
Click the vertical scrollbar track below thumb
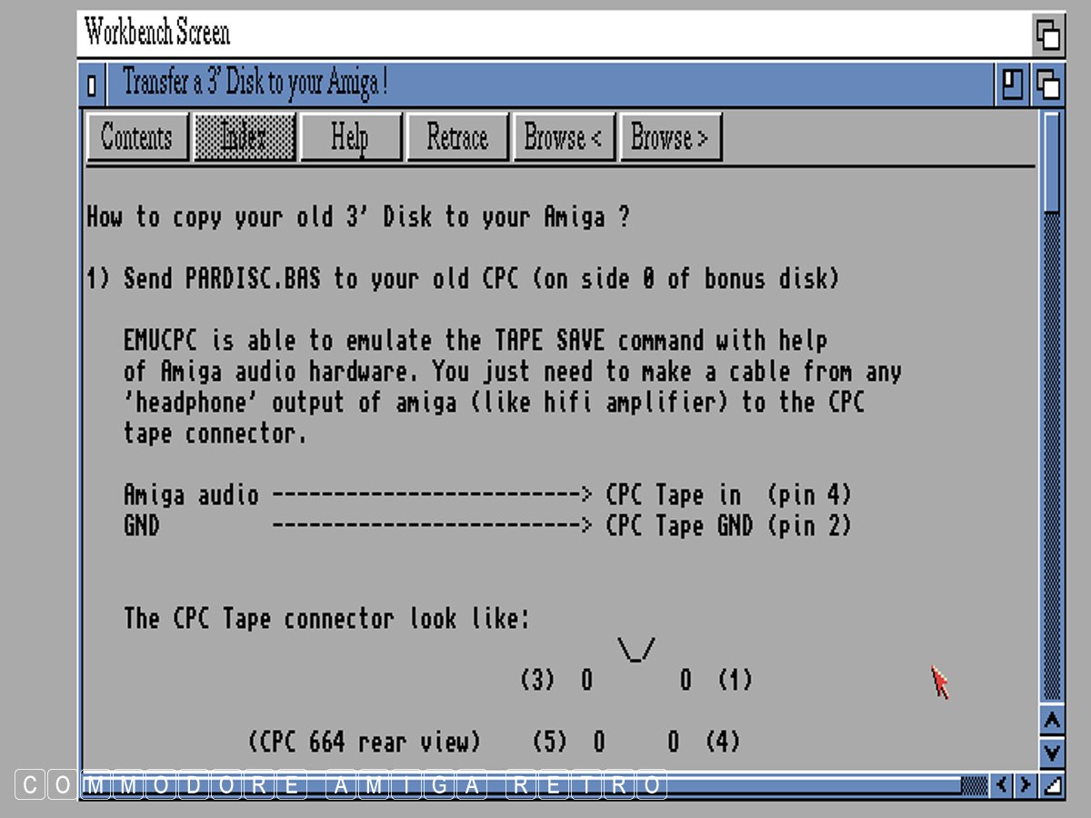1051,454
